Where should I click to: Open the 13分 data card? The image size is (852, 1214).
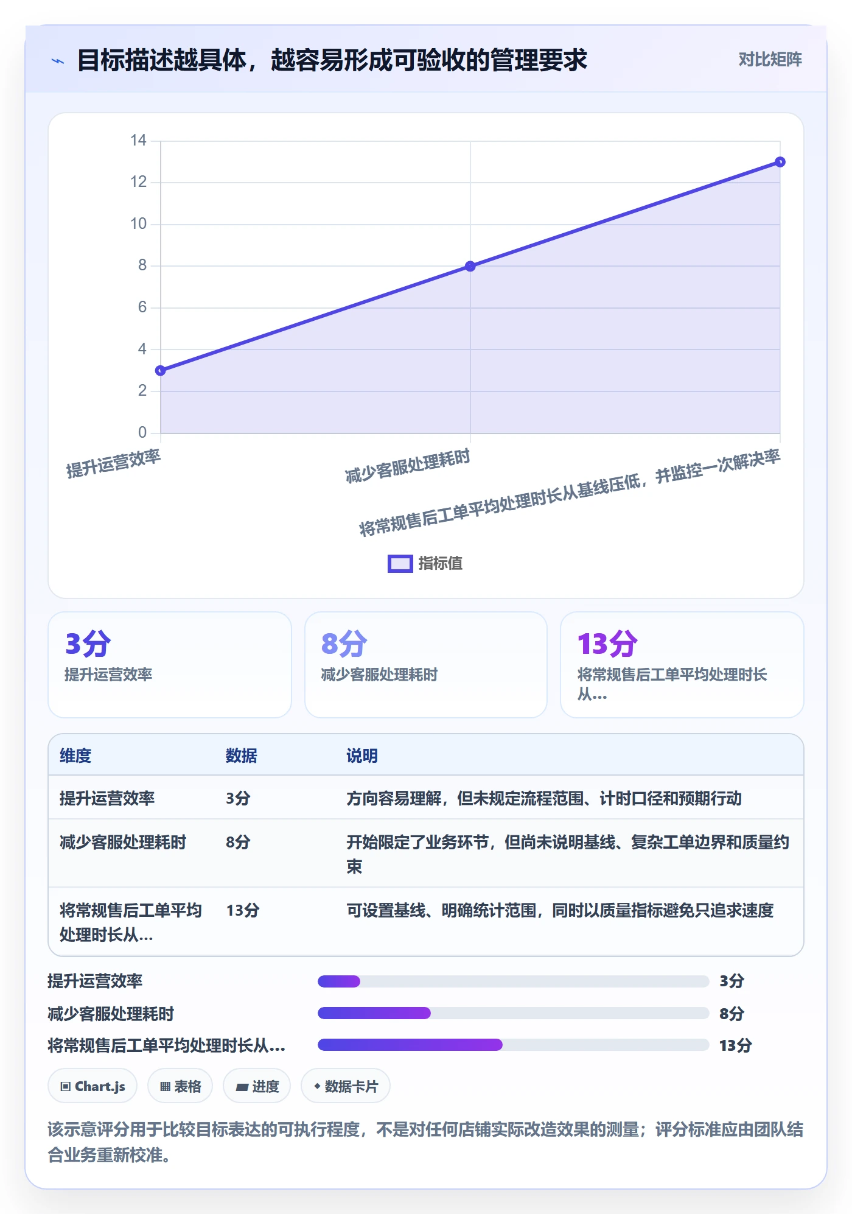682,665
